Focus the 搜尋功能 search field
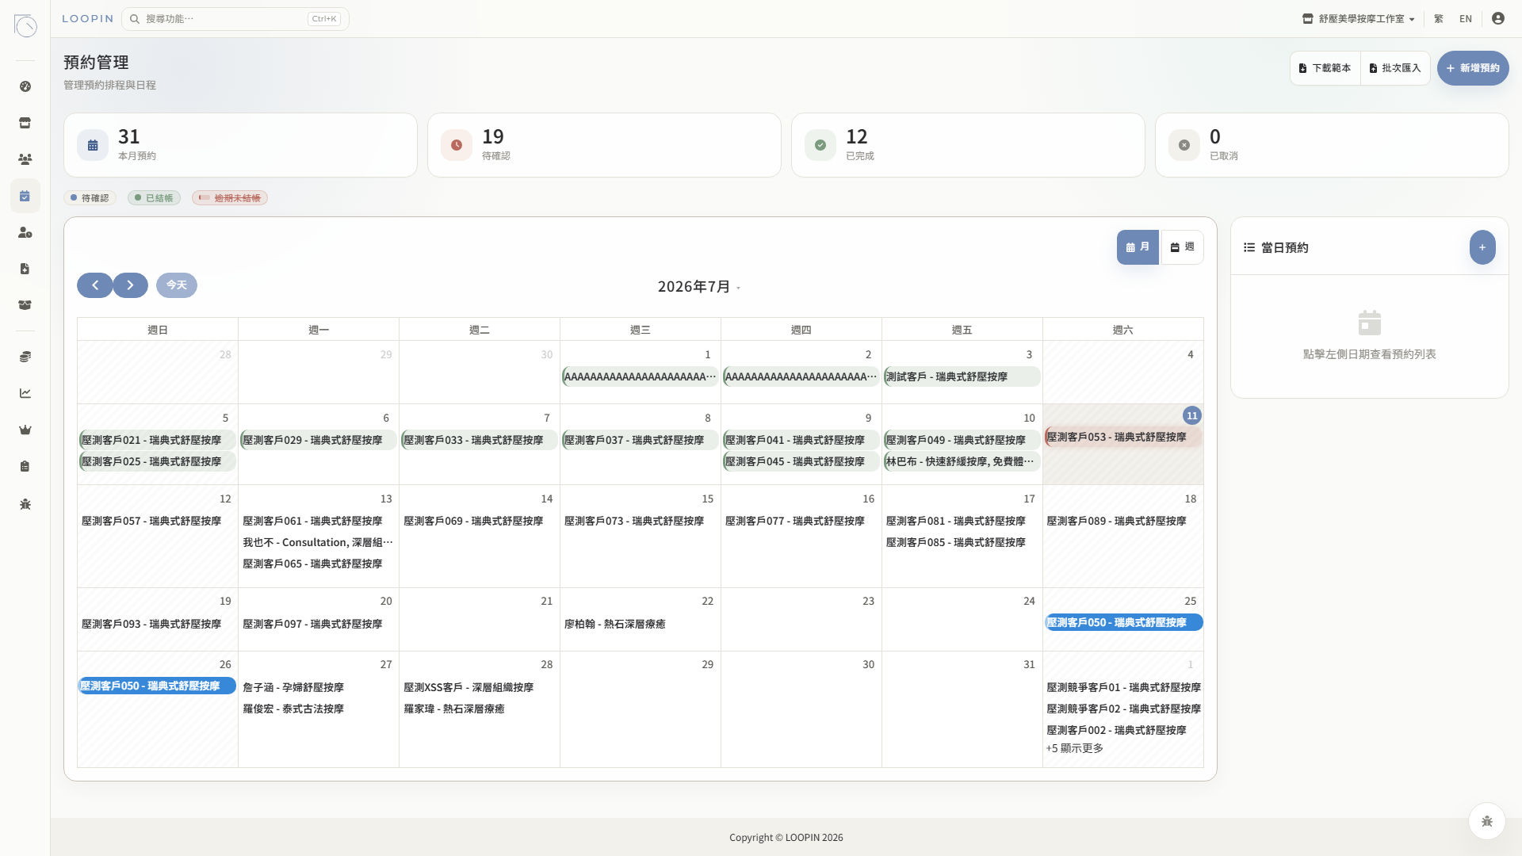The width and height of the screenshot is (1522, 856). (235, 19)
